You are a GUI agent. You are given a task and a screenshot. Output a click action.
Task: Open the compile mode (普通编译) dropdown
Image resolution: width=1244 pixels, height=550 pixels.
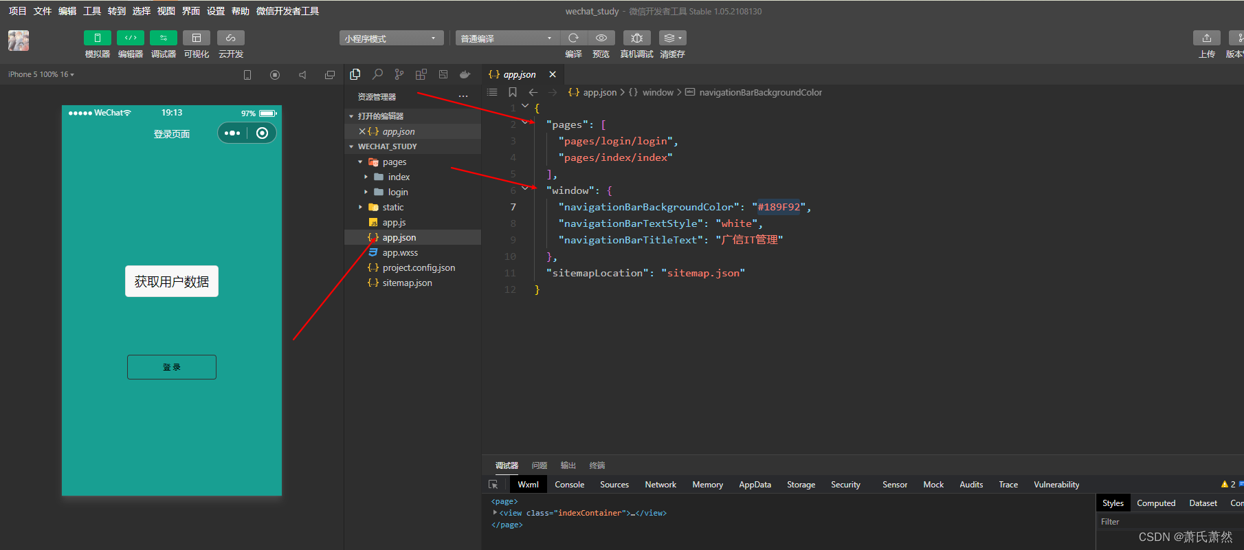(x=507, y=38)
